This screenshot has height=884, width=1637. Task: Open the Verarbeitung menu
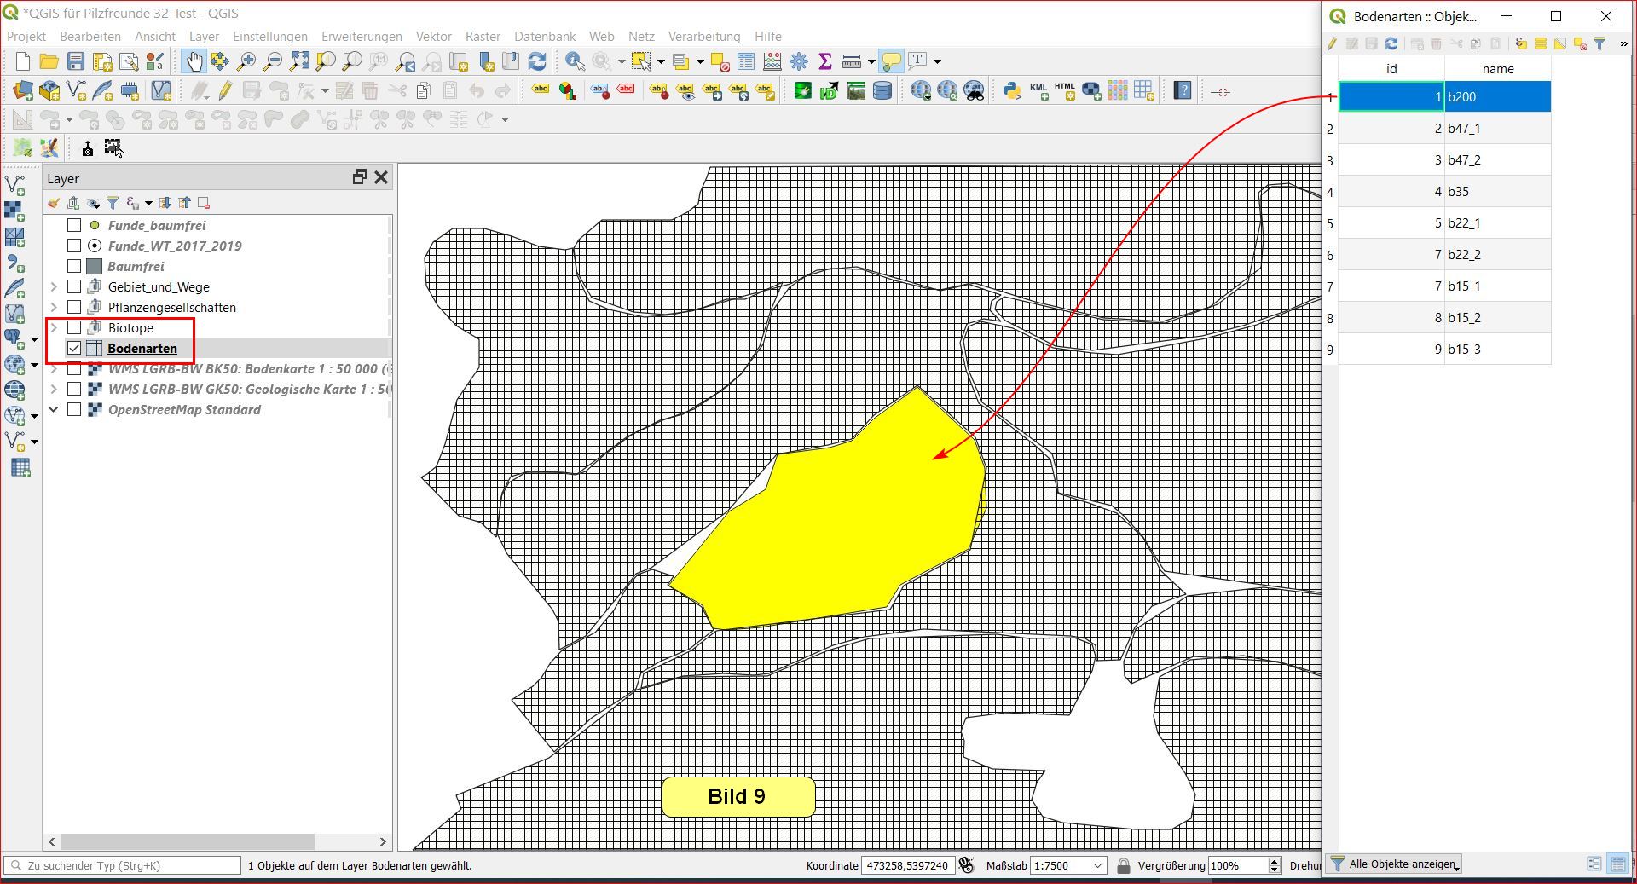(x=703, y=37)
